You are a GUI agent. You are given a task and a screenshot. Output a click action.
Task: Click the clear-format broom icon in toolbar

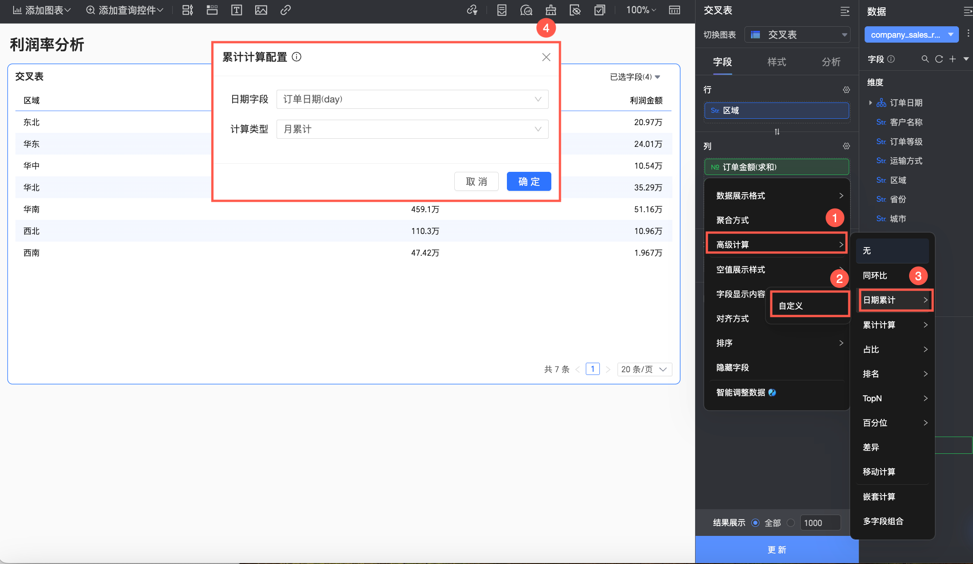551,10
